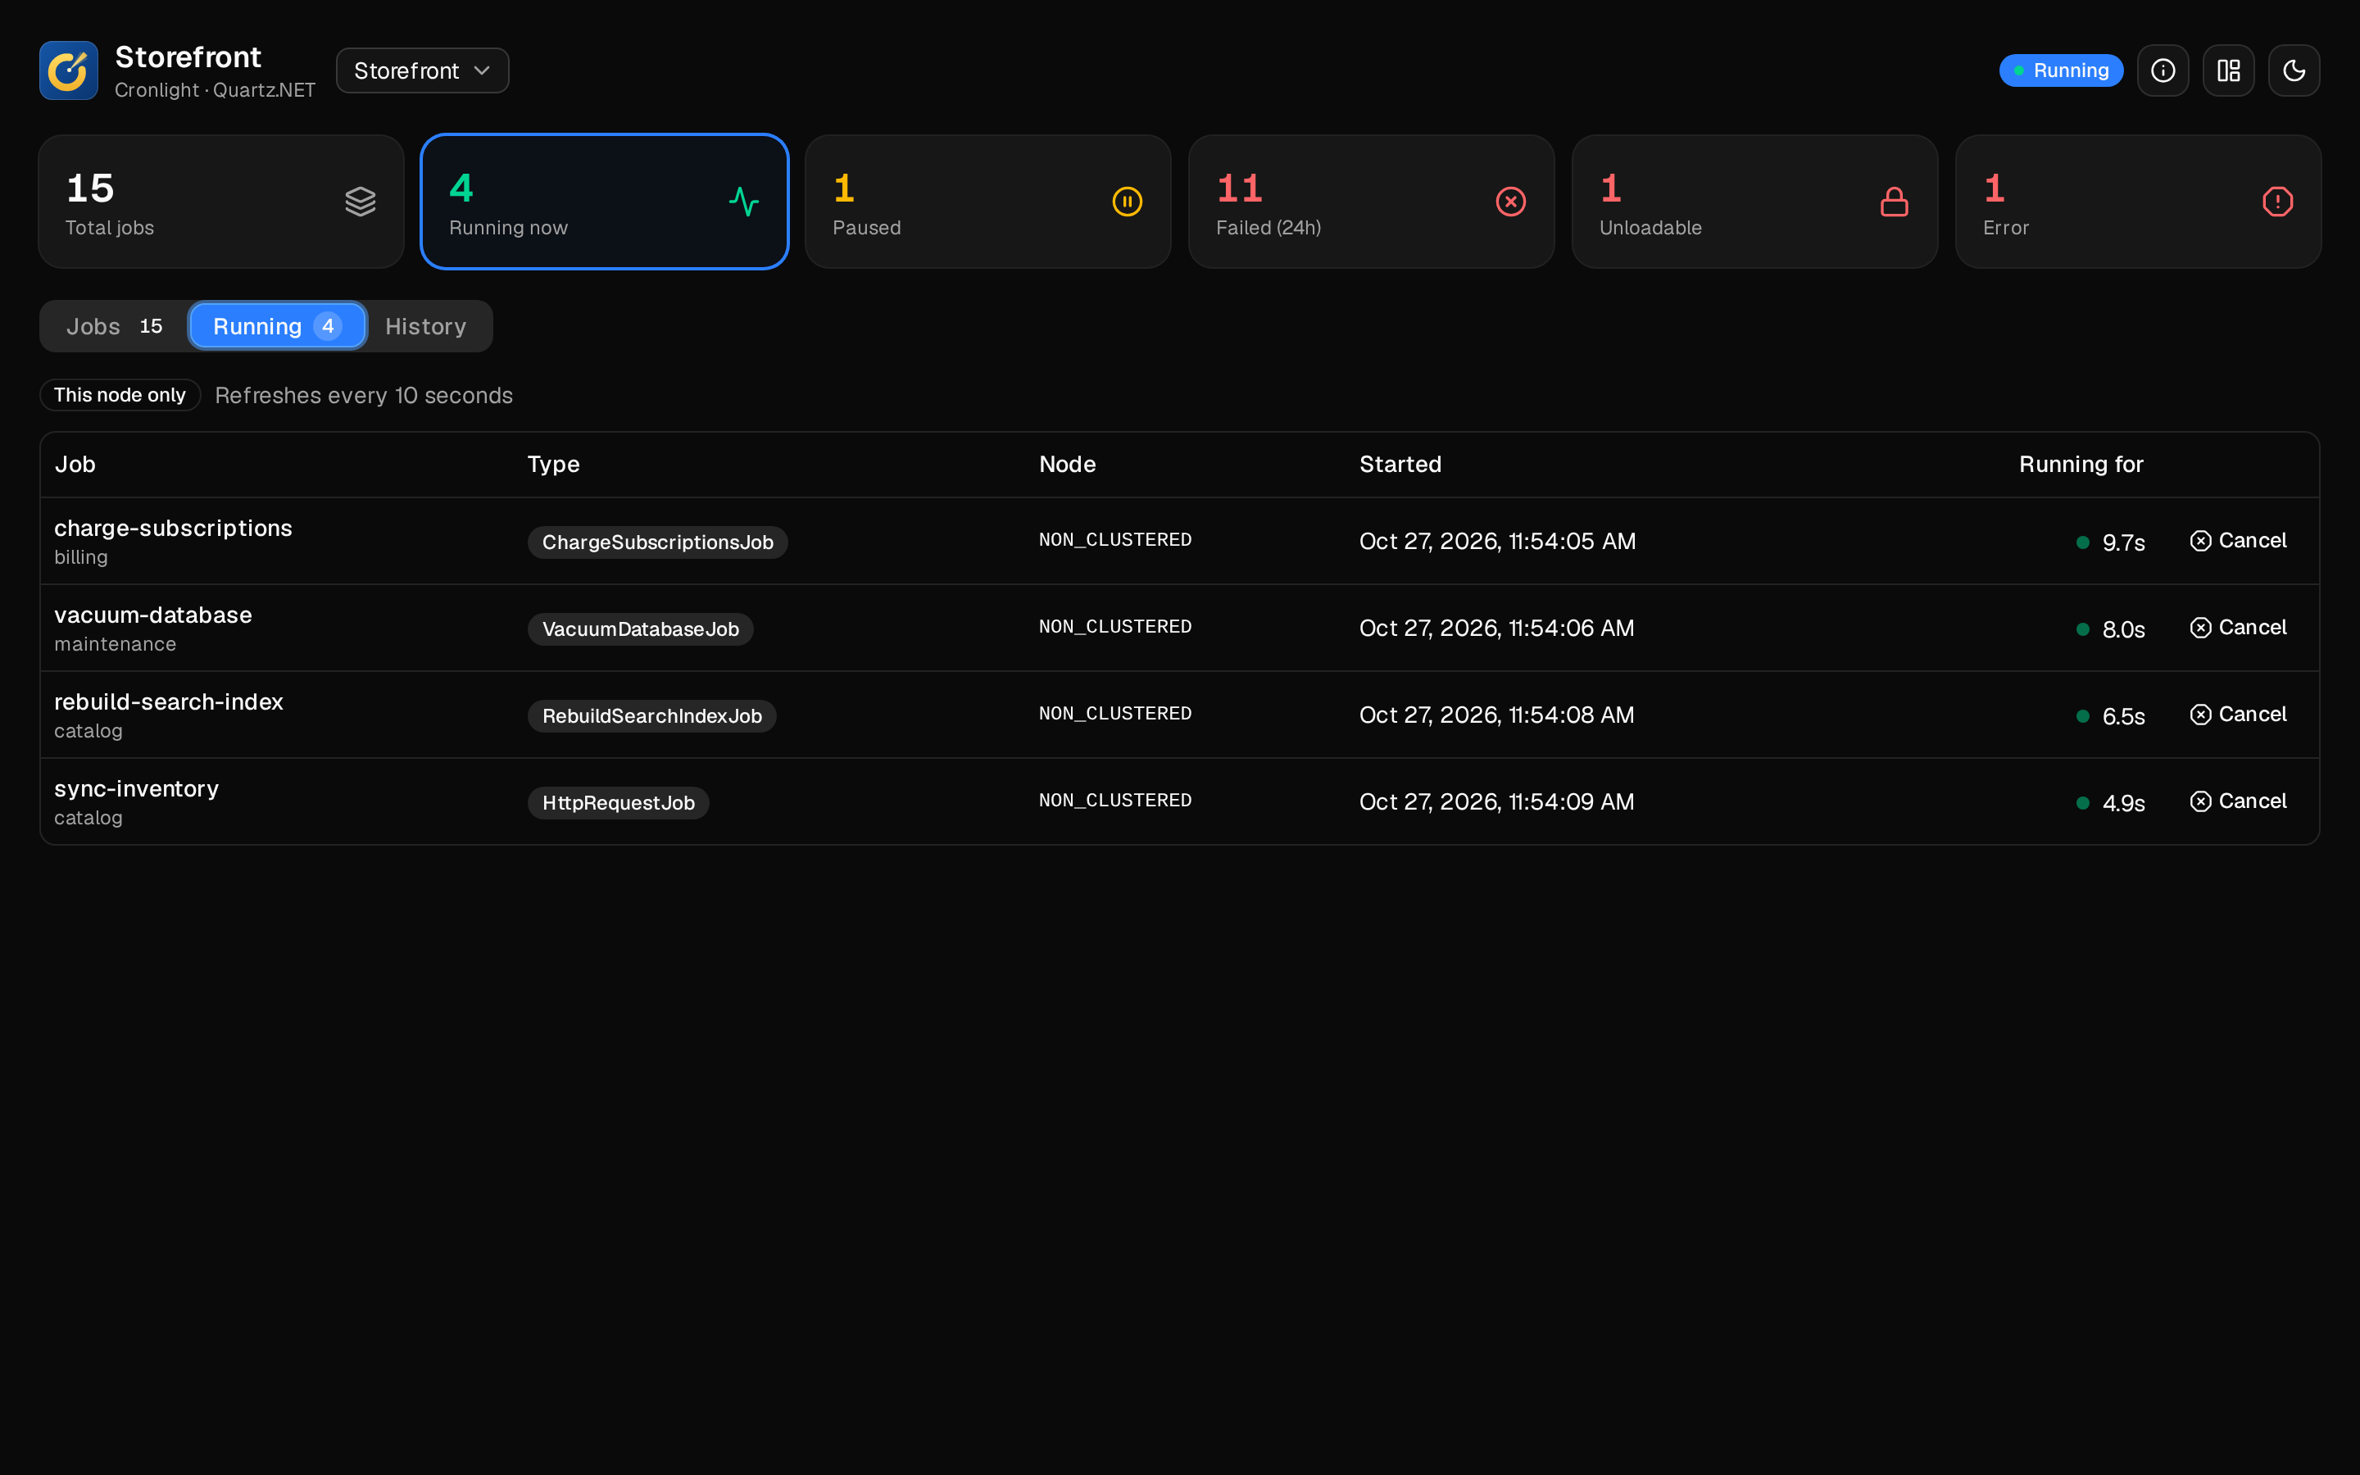Image resolution: width=2360 pixels, height=1475 pixels.
Task: Open the layout panel icon button
Action: [x=2227, y=70]
